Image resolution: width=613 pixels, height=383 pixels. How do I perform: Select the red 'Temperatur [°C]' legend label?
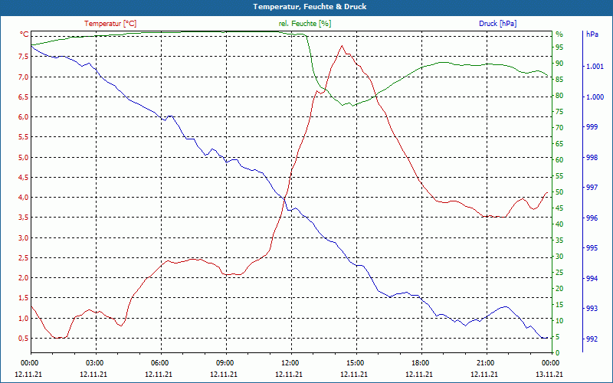point(110,24)
